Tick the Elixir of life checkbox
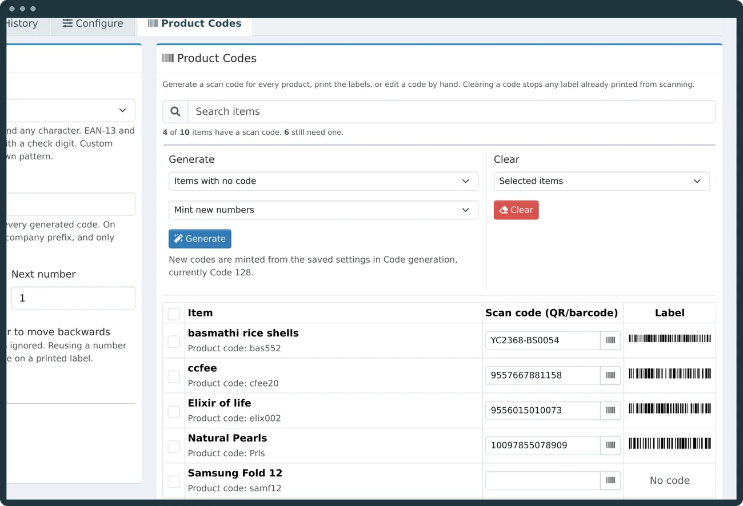Viewport: 743px width, 506px height. point(174,411)
